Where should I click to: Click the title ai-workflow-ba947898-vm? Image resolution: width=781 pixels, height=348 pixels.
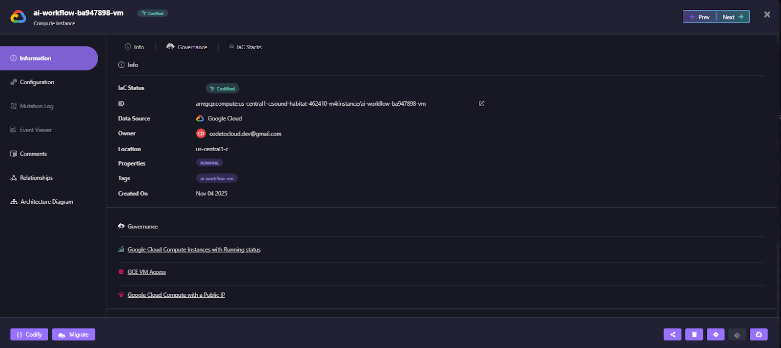78,13
